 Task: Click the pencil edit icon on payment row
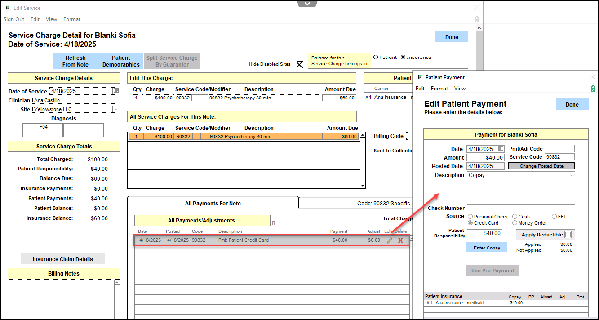coord(389,240)
